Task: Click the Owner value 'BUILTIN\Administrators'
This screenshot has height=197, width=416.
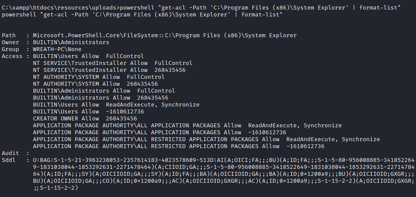Action: tap(71, 42)
